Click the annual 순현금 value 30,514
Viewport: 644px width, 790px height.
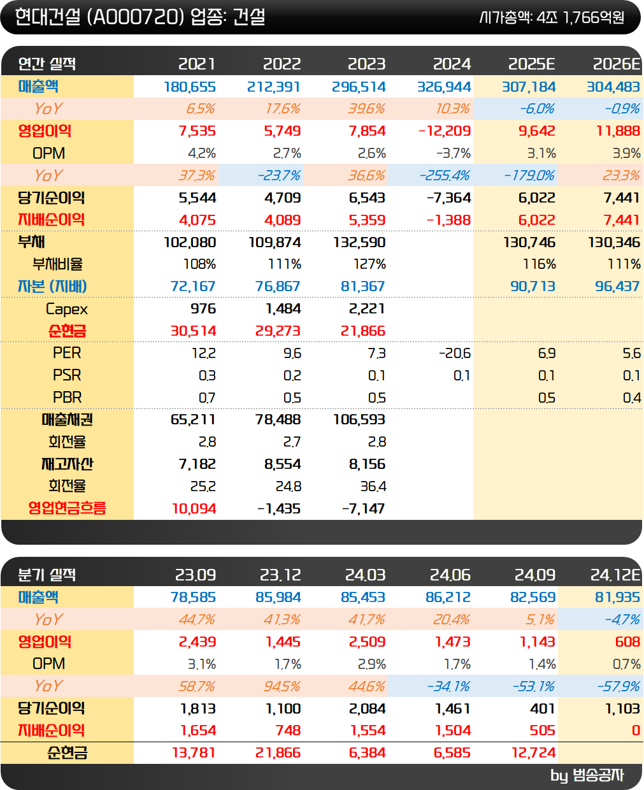(193, 331)
